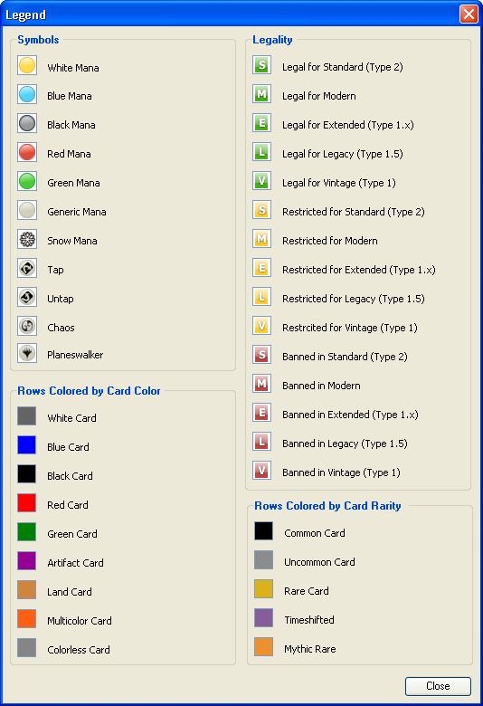The width and height of the screenshot is (483, 706).
Task: Select the Chaos symbol icon
Action: click(27, 326)
